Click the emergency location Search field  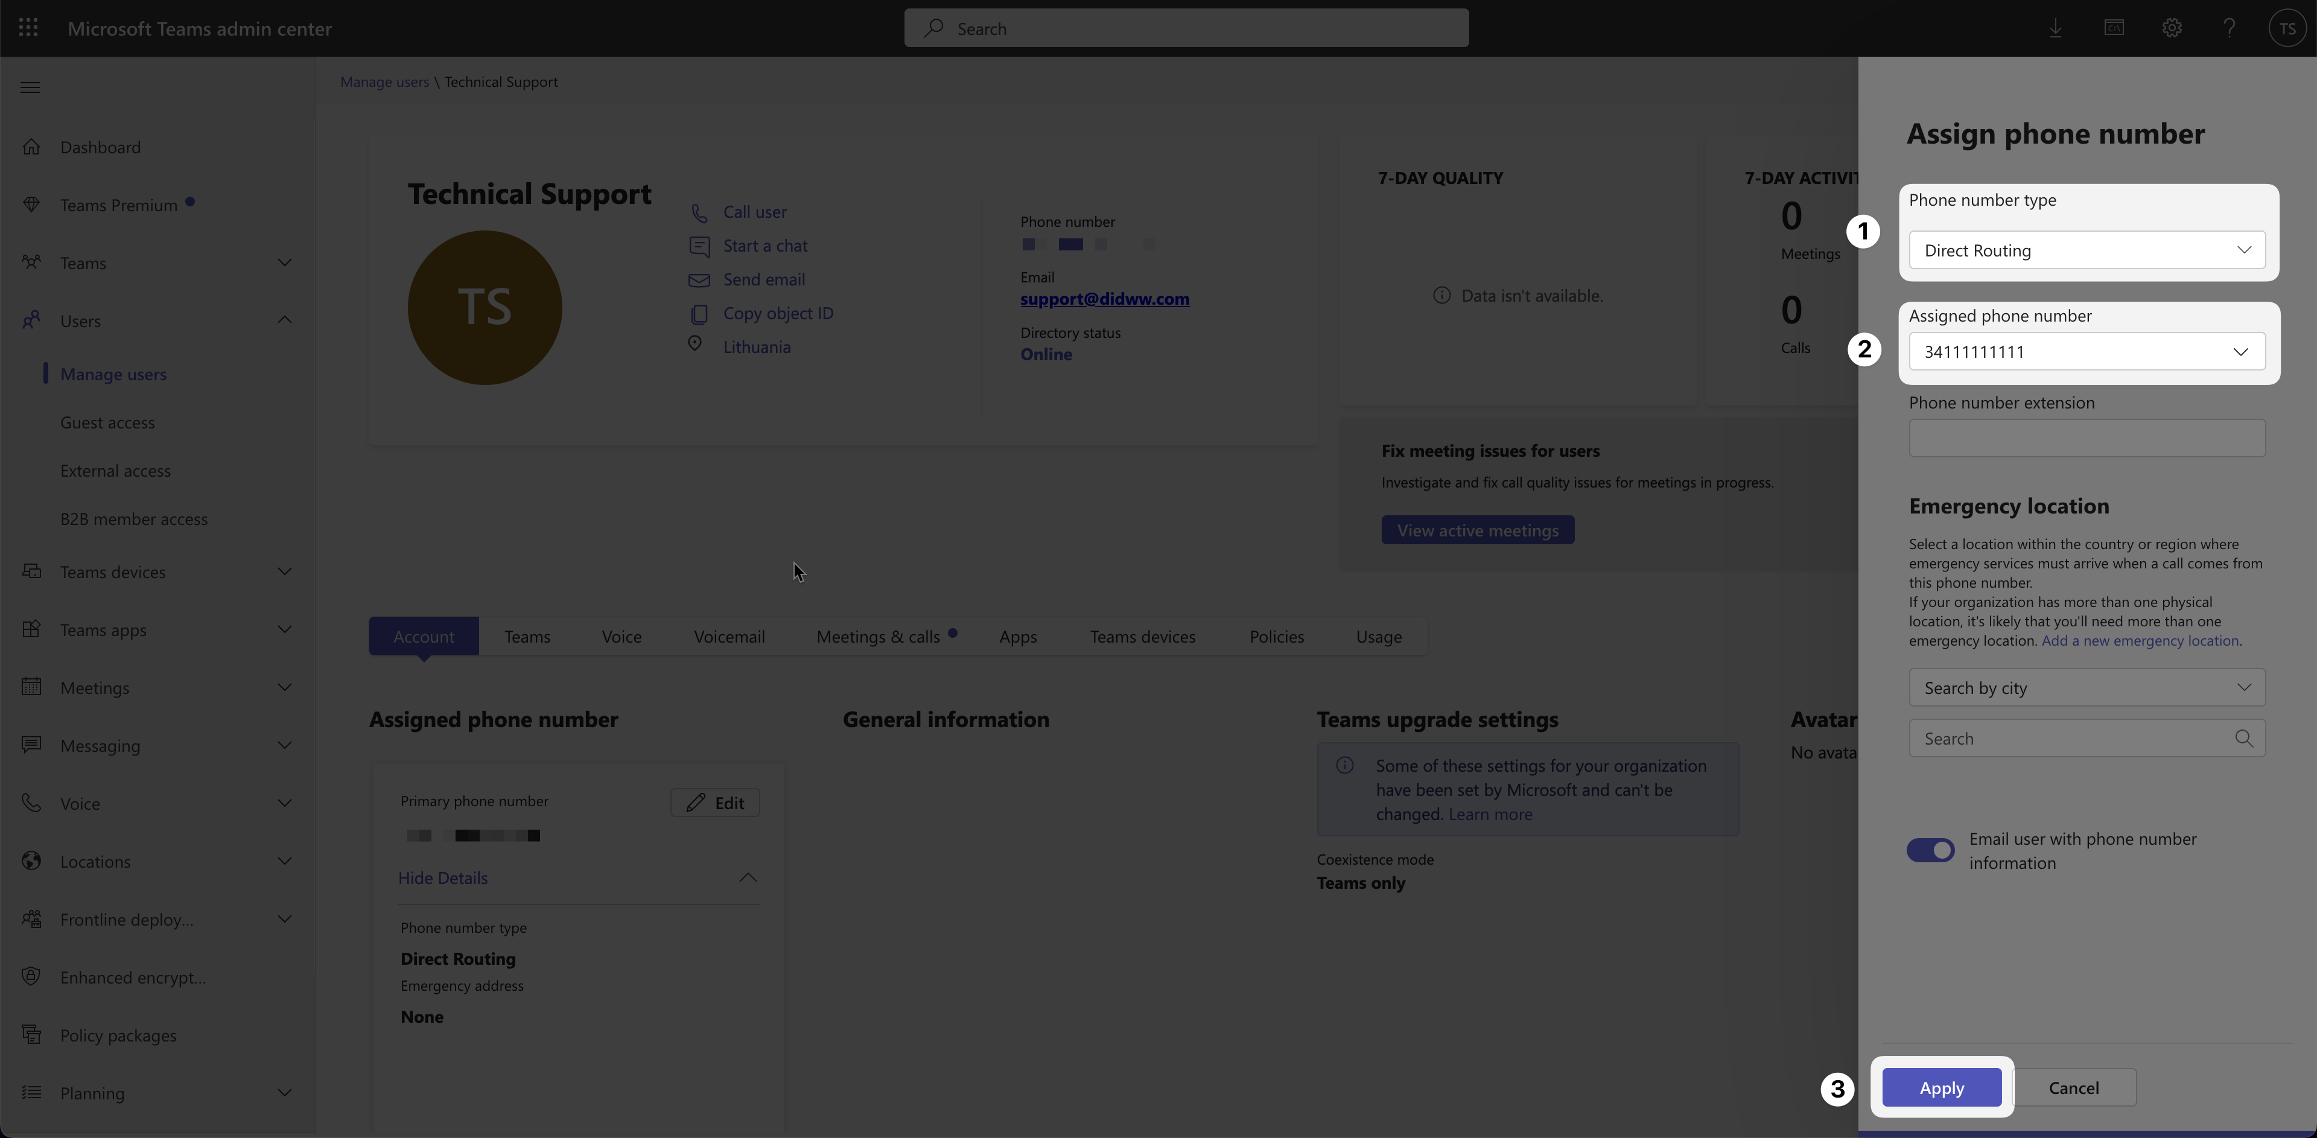pyautogui.click(x=2087, y=739)
